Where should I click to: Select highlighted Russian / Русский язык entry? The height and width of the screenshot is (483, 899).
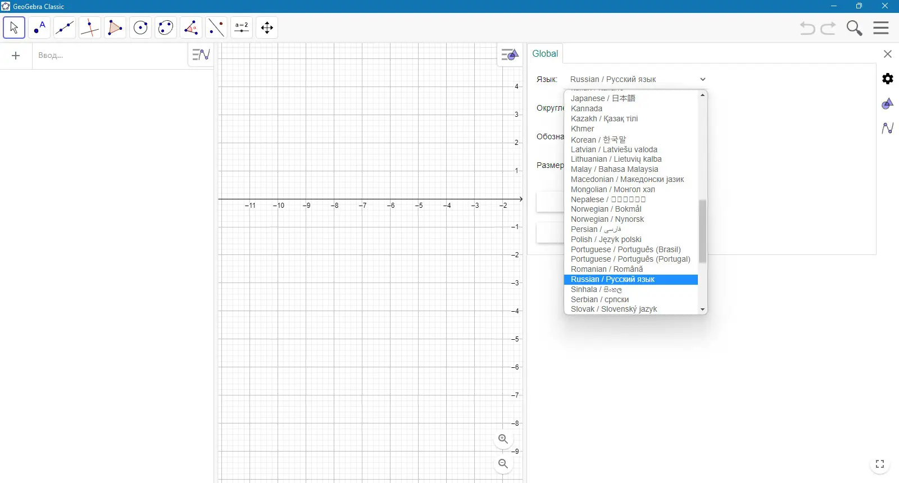[630, 279]
